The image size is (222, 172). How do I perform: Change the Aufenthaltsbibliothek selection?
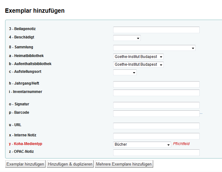coord(138,64)
